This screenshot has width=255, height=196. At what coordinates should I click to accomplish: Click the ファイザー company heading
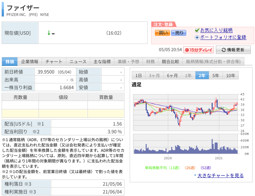tap(23, 8)
